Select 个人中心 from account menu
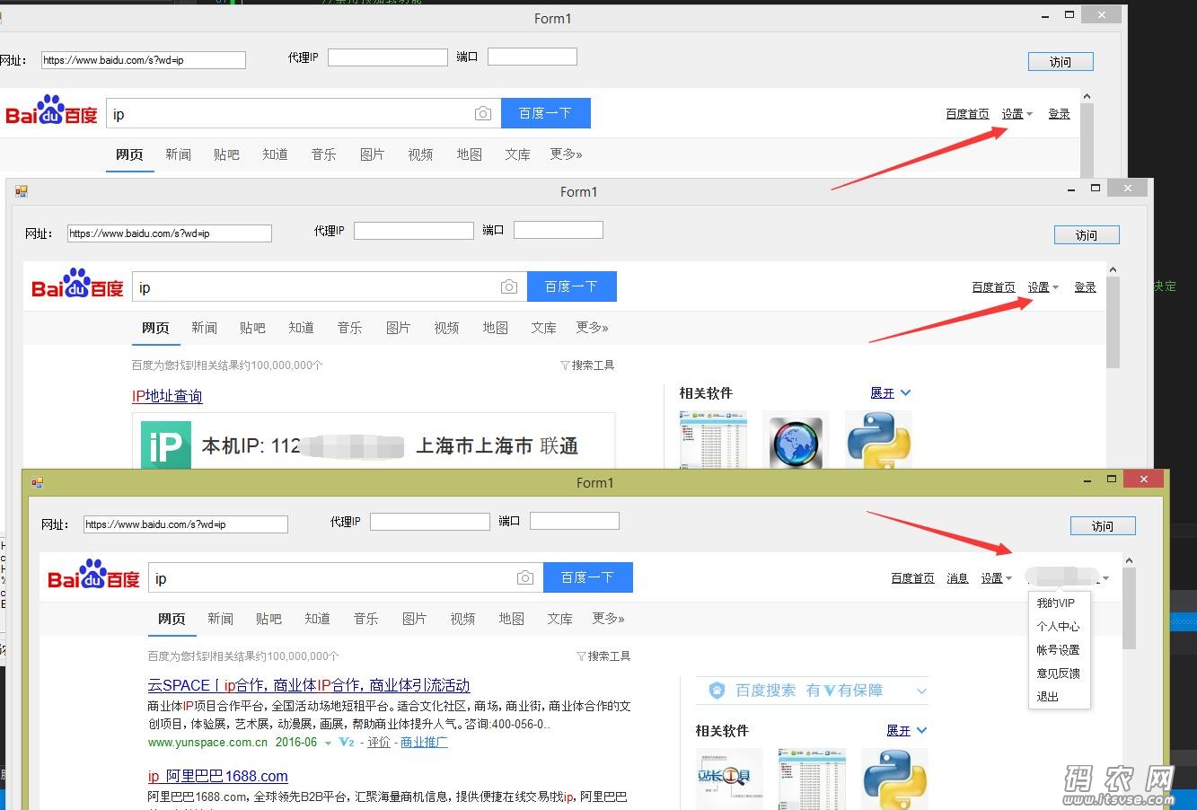 point(1058,627)
